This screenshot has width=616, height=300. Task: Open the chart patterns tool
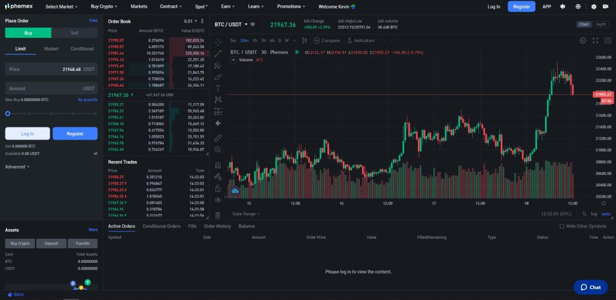point(218,100)
